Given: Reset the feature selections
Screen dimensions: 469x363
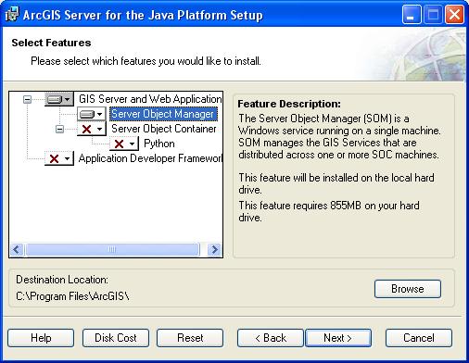Looking at the screenshot, I should [190, 338].
